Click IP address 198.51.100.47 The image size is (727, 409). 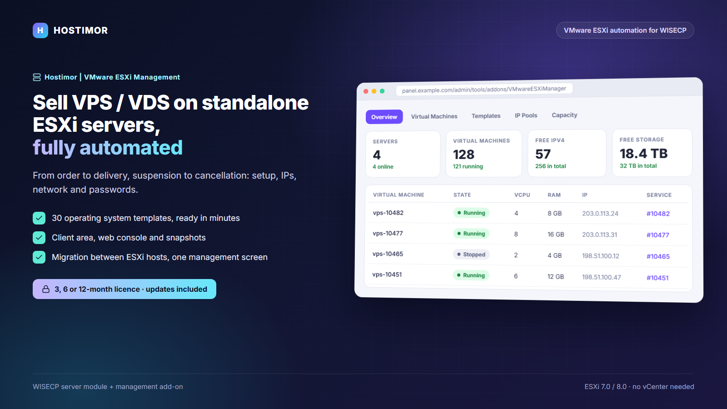coord(601,277)
